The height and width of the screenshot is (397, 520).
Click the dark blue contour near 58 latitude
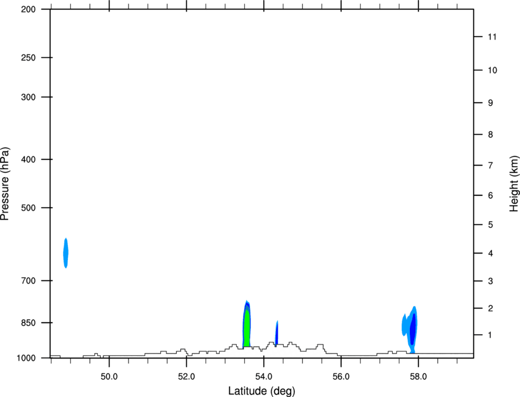pos(413,329)
